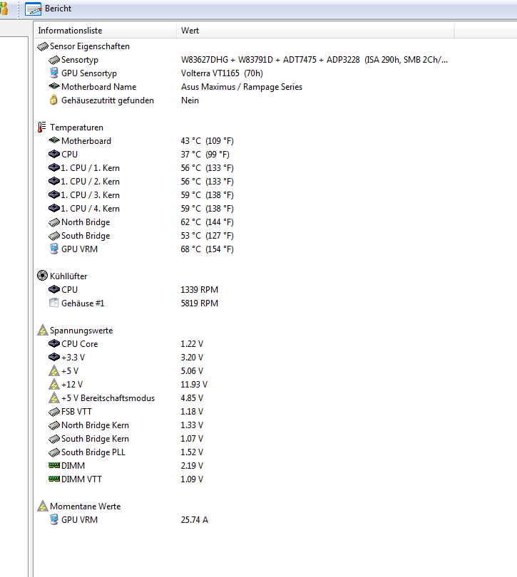Click the Gehäuse #1 case icon
Screen dimensions: 517x577
54,303
